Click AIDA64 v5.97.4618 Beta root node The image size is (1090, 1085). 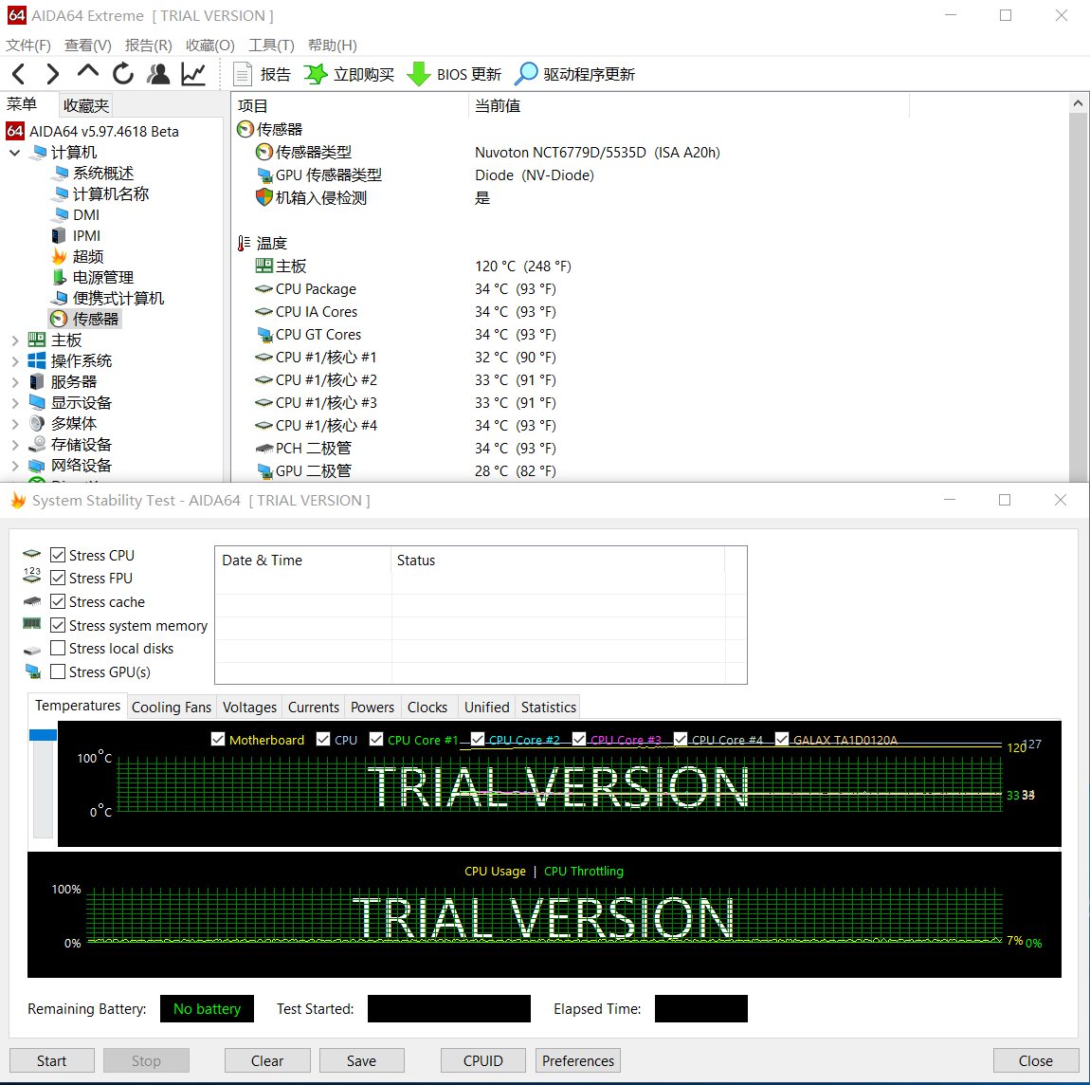coord(103,132)
